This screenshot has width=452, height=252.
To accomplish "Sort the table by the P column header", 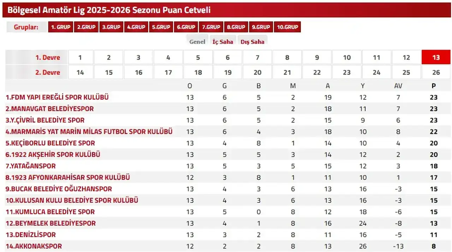I will (434, 86).
